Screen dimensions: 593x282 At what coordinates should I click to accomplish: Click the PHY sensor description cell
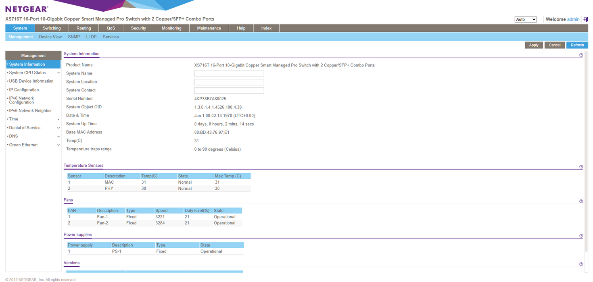pyautogui.click(x=109, y=189)
